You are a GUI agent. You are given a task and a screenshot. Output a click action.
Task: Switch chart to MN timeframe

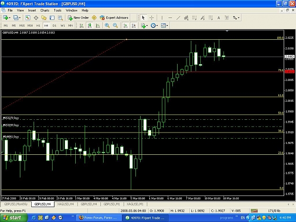[71, 26]
